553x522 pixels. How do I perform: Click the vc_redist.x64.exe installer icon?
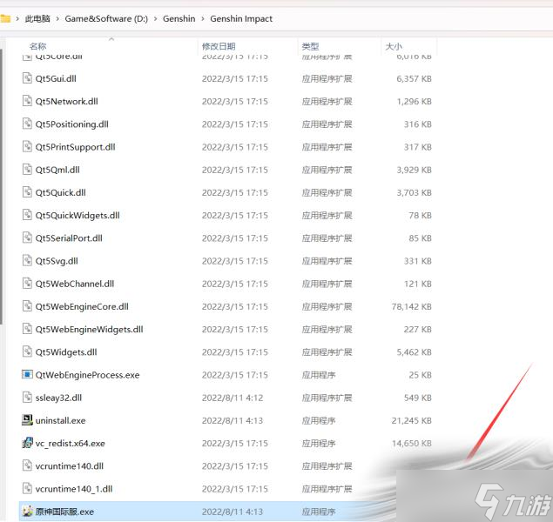point(27,443)
